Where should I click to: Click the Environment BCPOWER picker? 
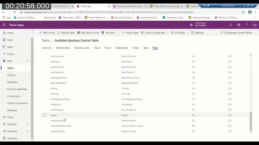(x=198, y=24)
